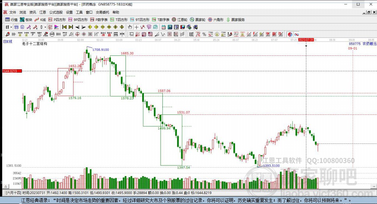Click the volume pane right scroll arrow

pyautogui.click(x=373, y=186)
